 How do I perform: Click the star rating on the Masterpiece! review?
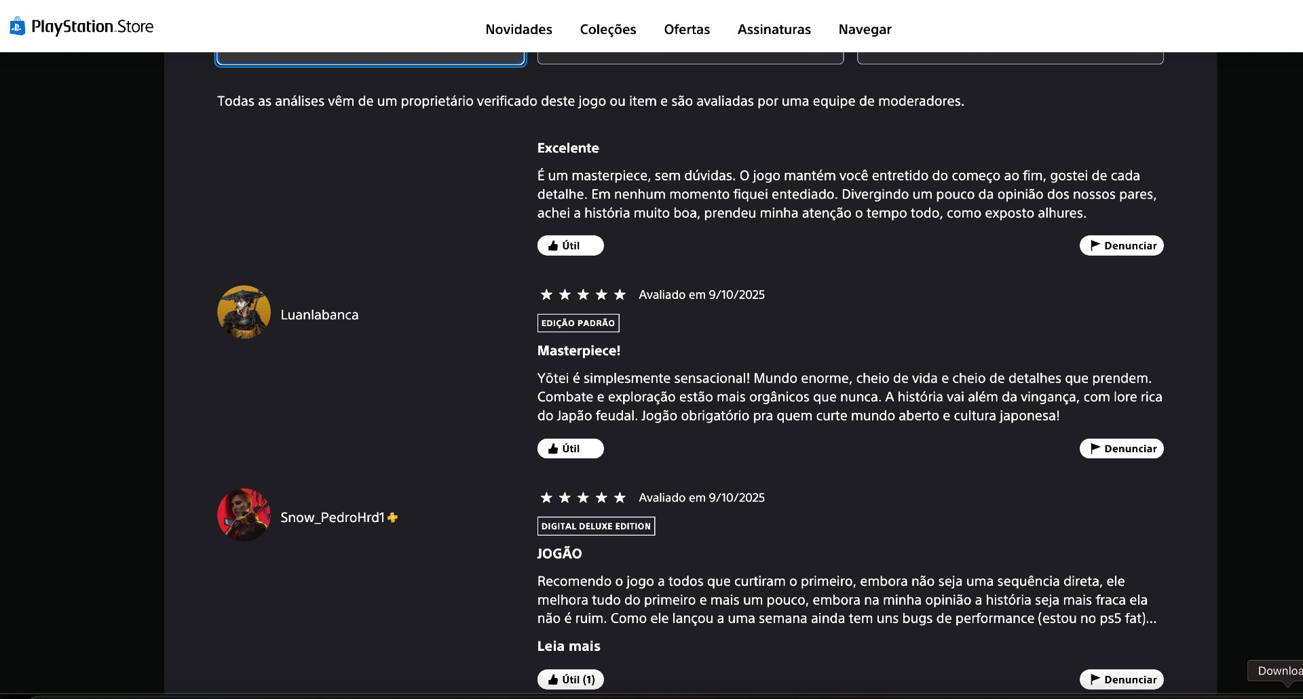583,294
